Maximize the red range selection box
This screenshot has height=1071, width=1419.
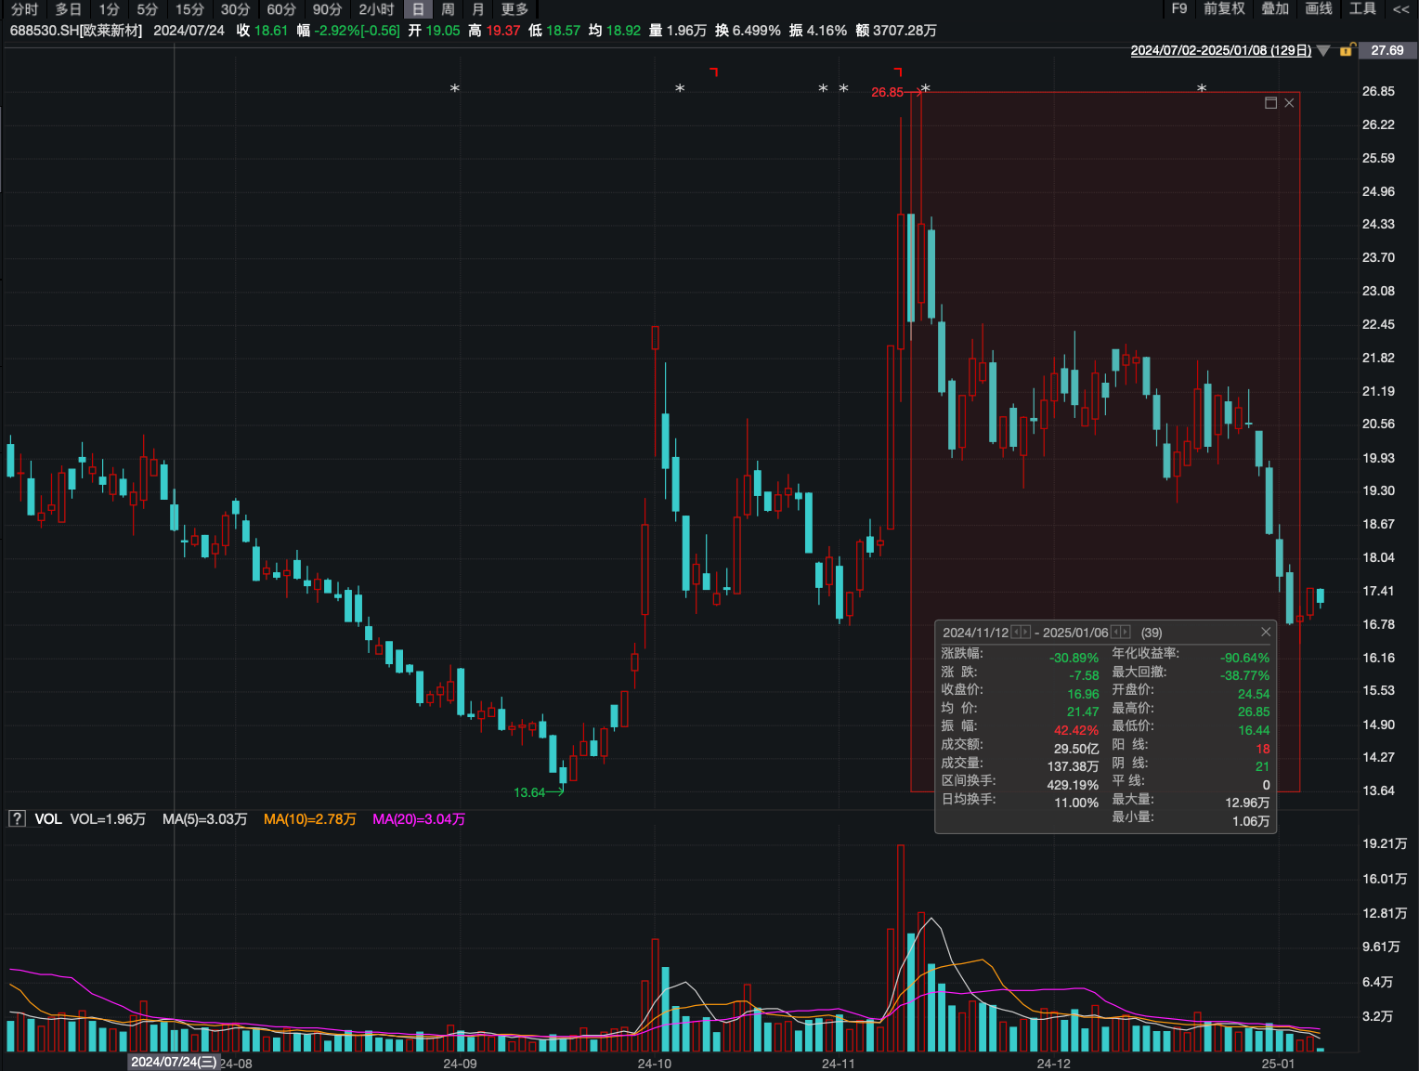point(1270,103)
